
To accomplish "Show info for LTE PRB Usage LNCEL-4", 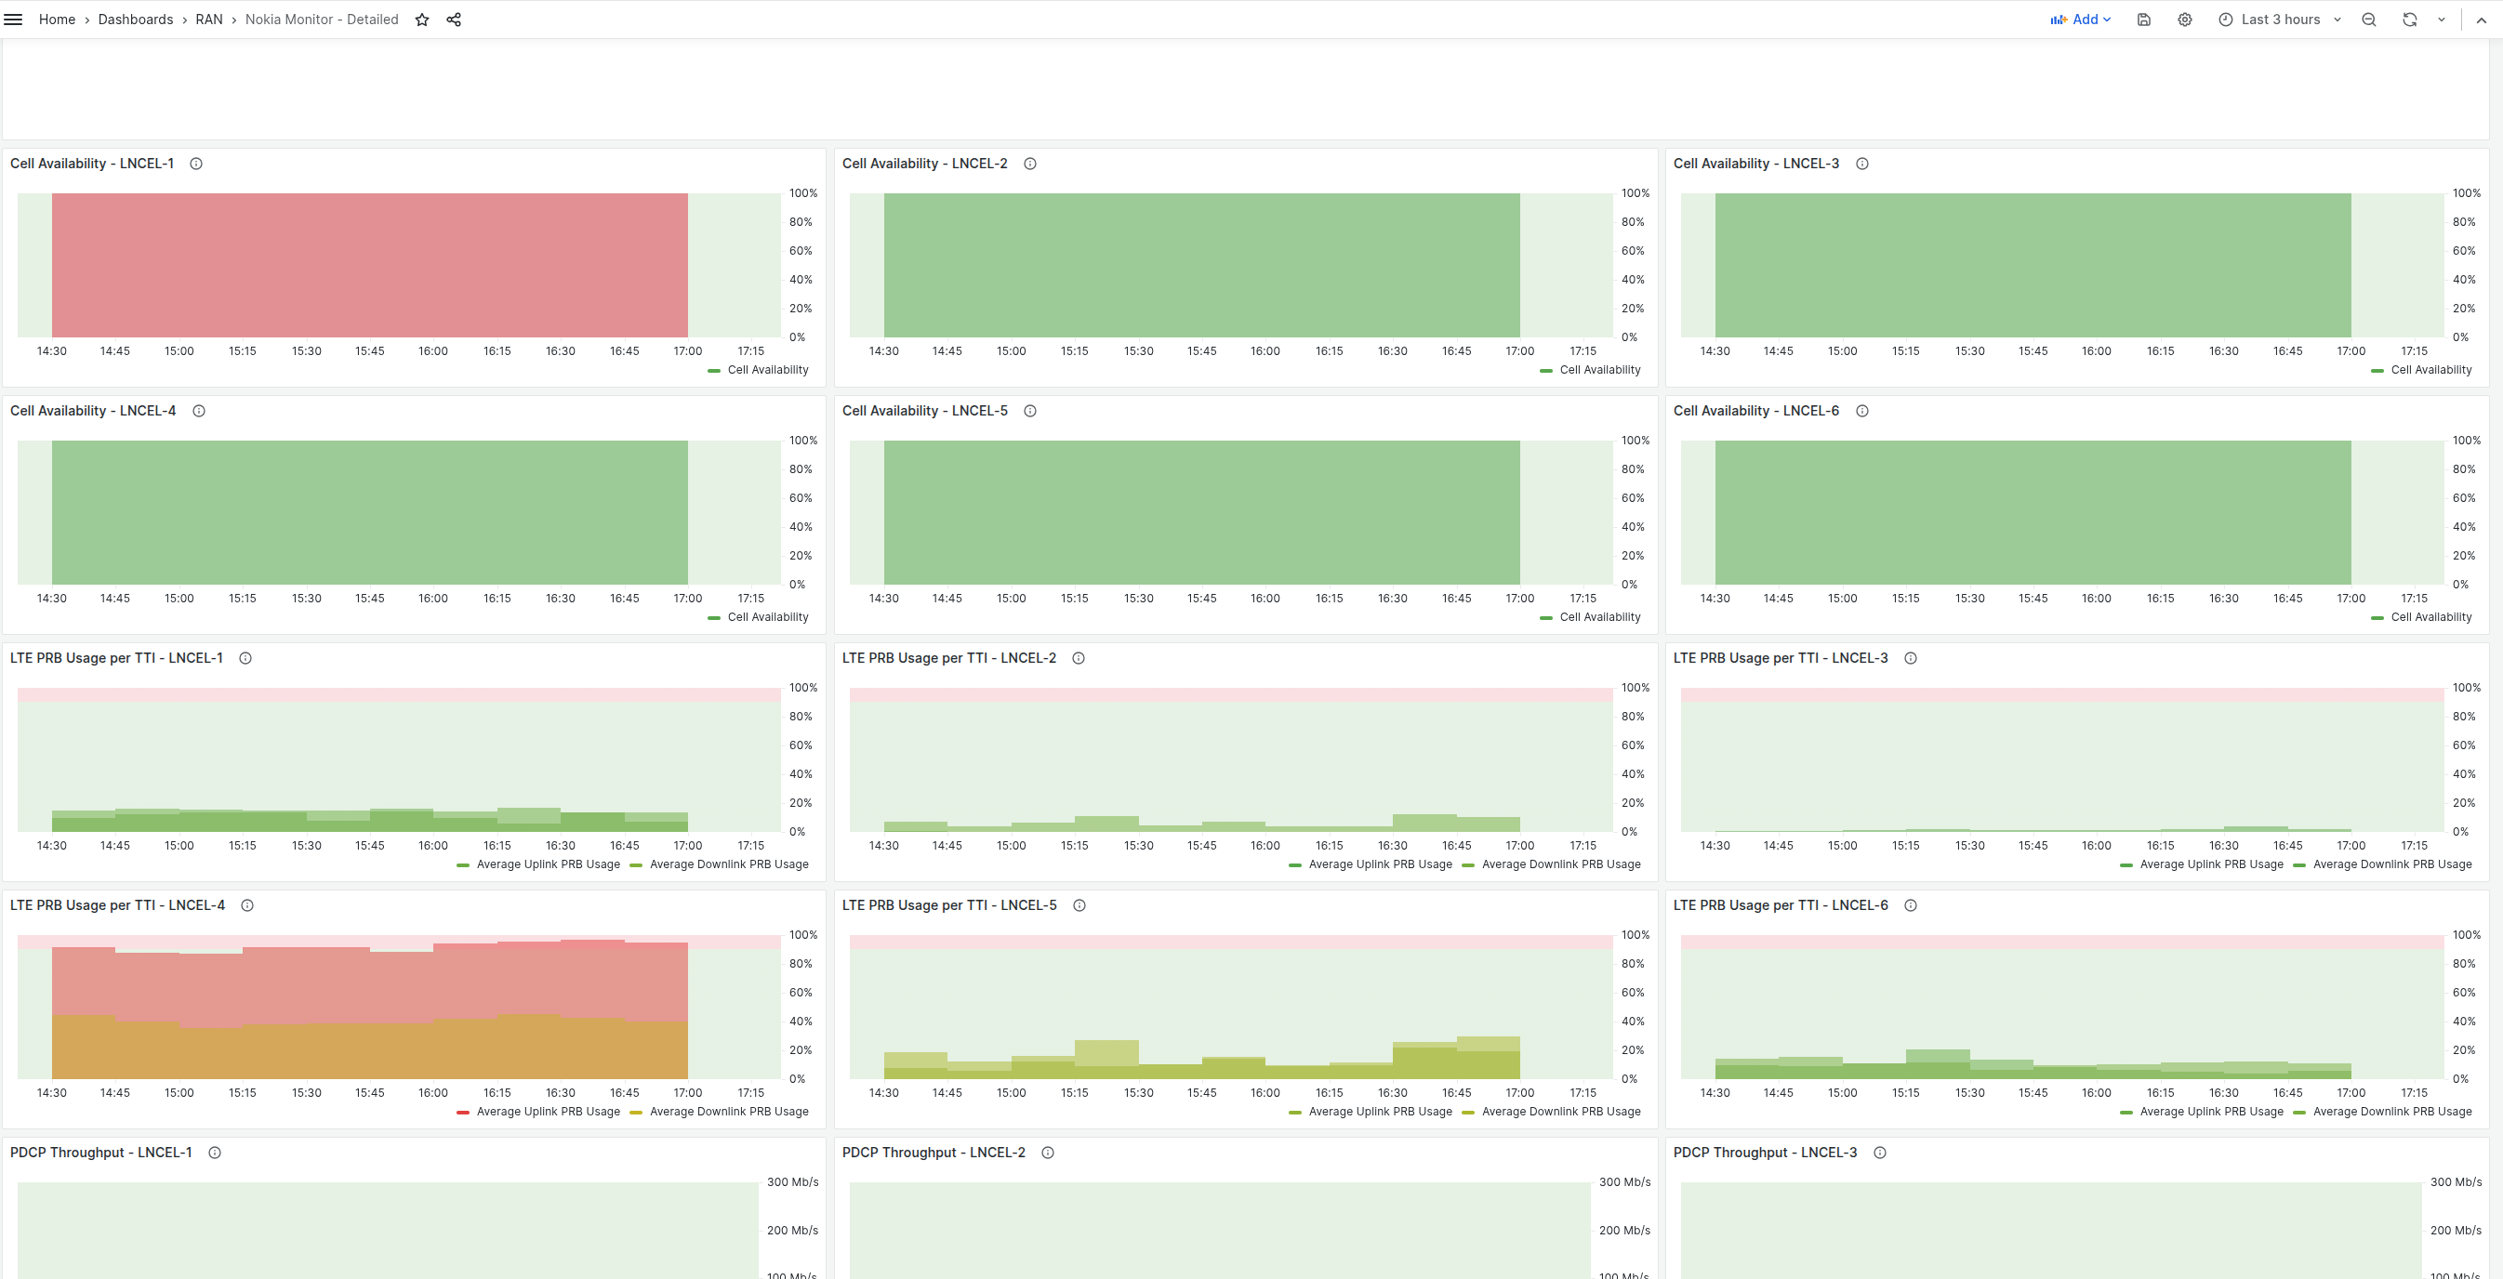I will click(x=247, y=905).
